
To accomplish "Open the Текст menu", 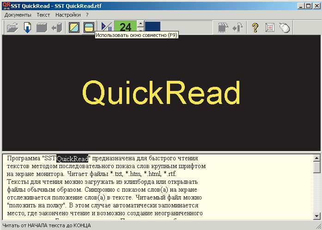I will pos(43,15).
